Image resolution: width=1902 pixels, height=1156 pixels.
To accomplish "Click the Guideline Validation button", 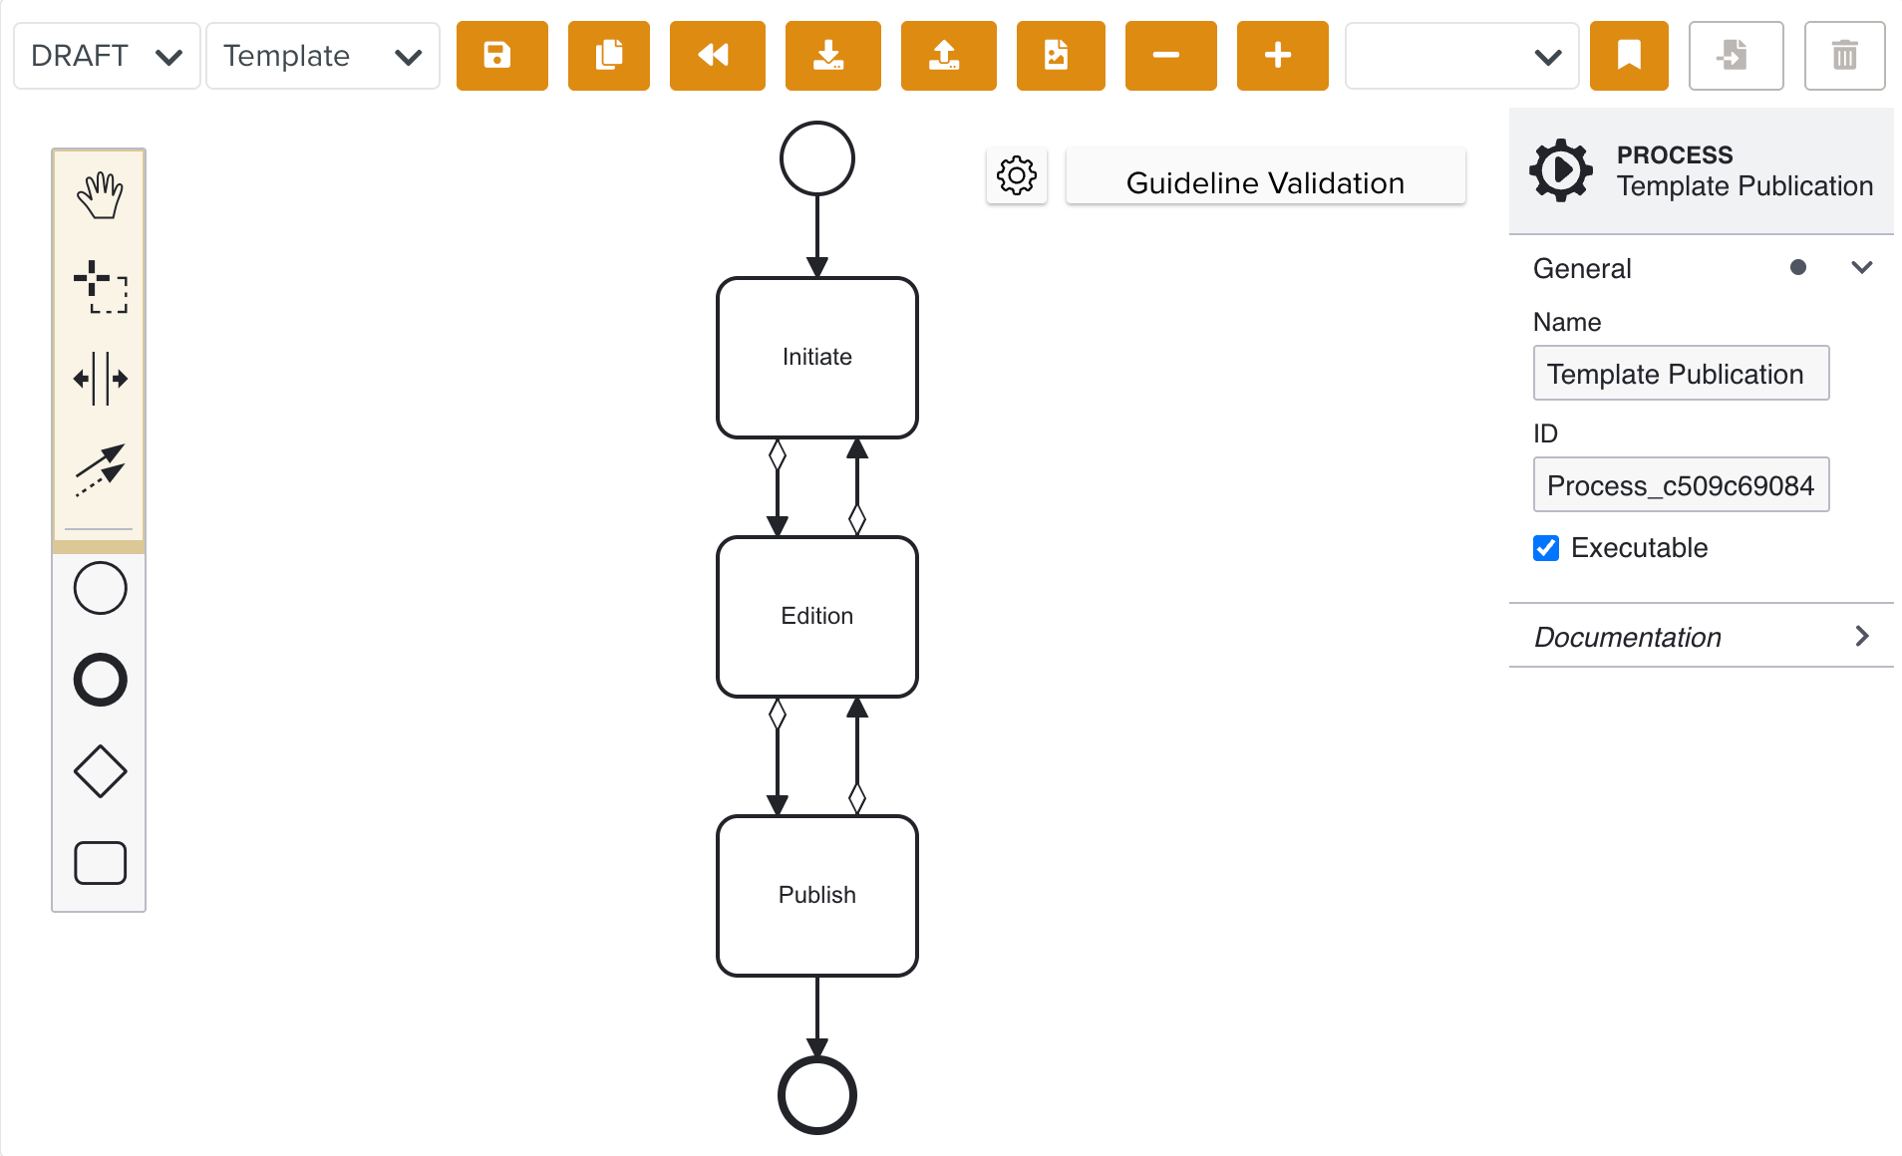I will point(1265,182).
